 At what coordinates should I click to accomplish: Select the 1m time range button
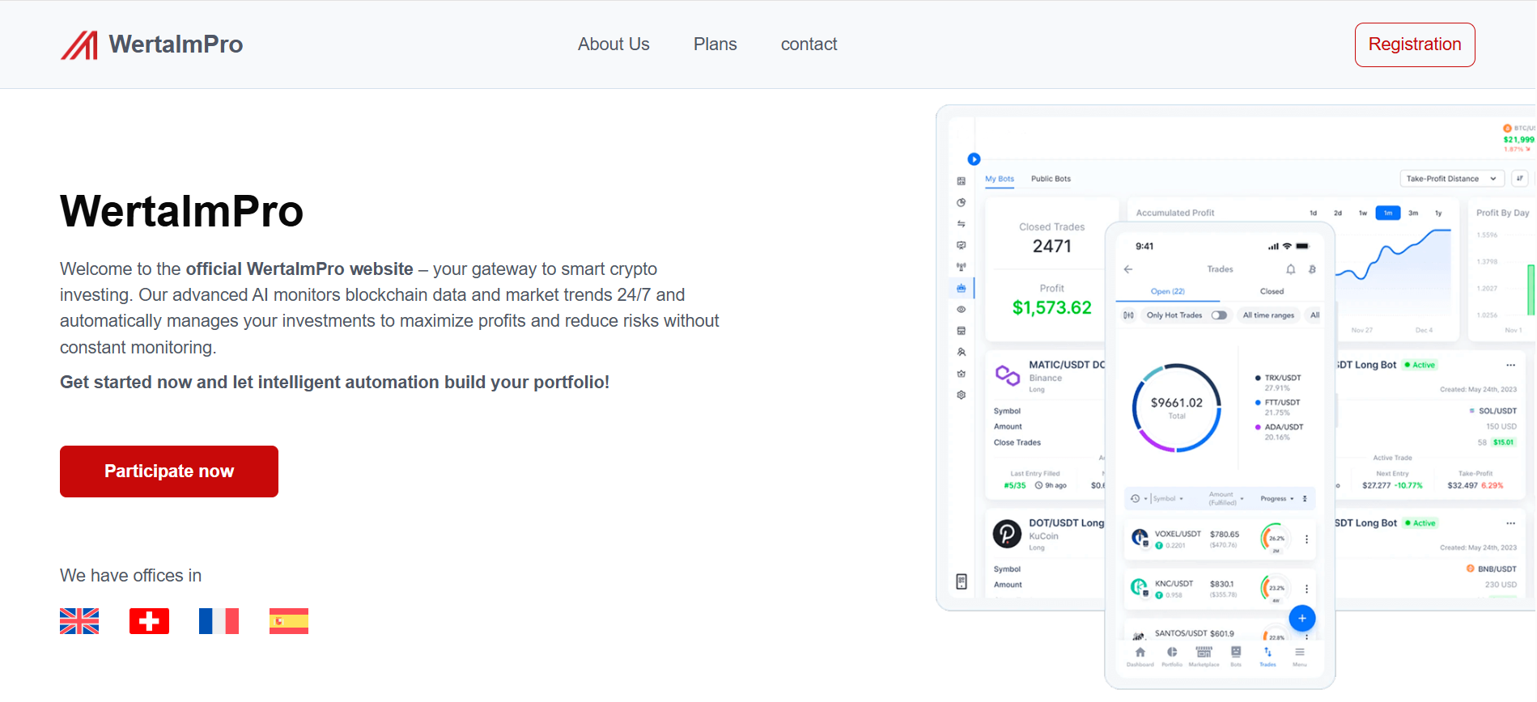(x=1388, y=214)
